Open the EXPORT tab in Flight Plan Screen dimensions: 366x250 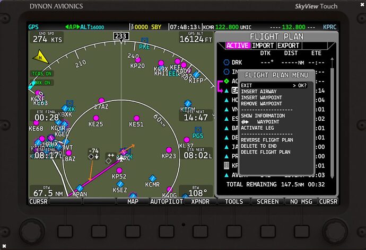289,46
